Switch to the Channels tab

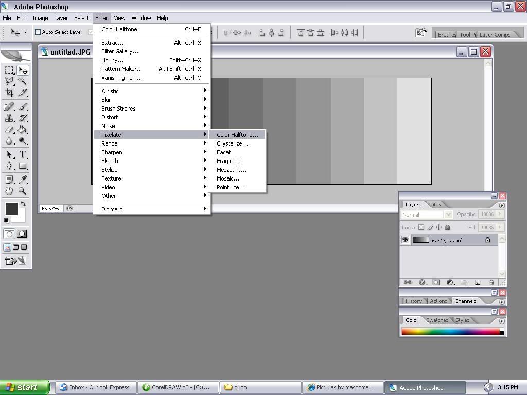(x=465, y=301)
